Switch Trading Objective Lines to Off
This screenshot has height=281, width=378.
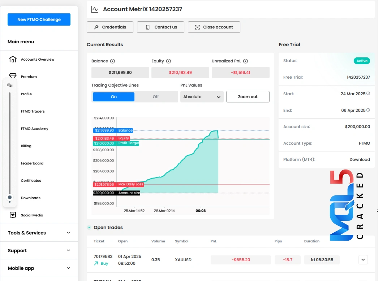click(x=156, y=97)
